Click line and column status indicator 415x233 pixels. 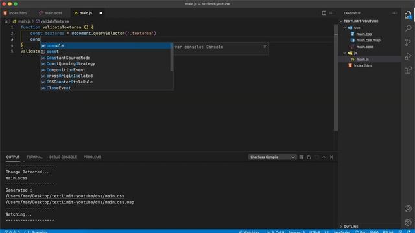click(275, 232)
